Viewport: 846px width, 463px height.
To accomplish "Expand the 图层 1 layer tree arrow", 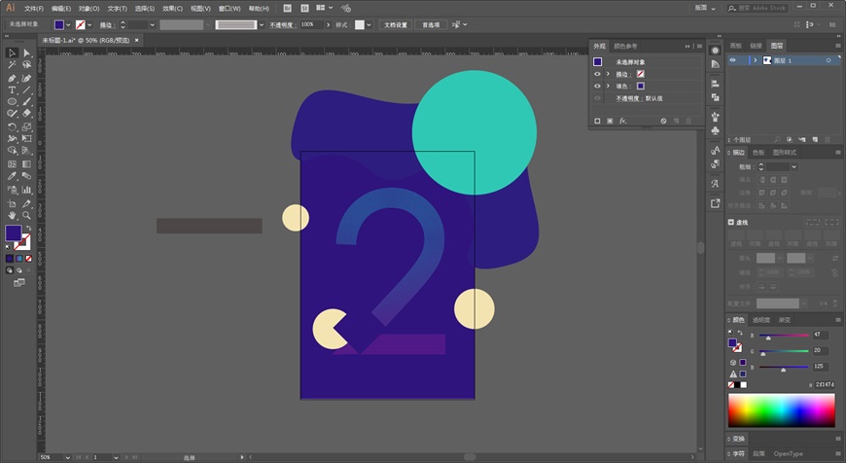I will (x=755, y=60).
